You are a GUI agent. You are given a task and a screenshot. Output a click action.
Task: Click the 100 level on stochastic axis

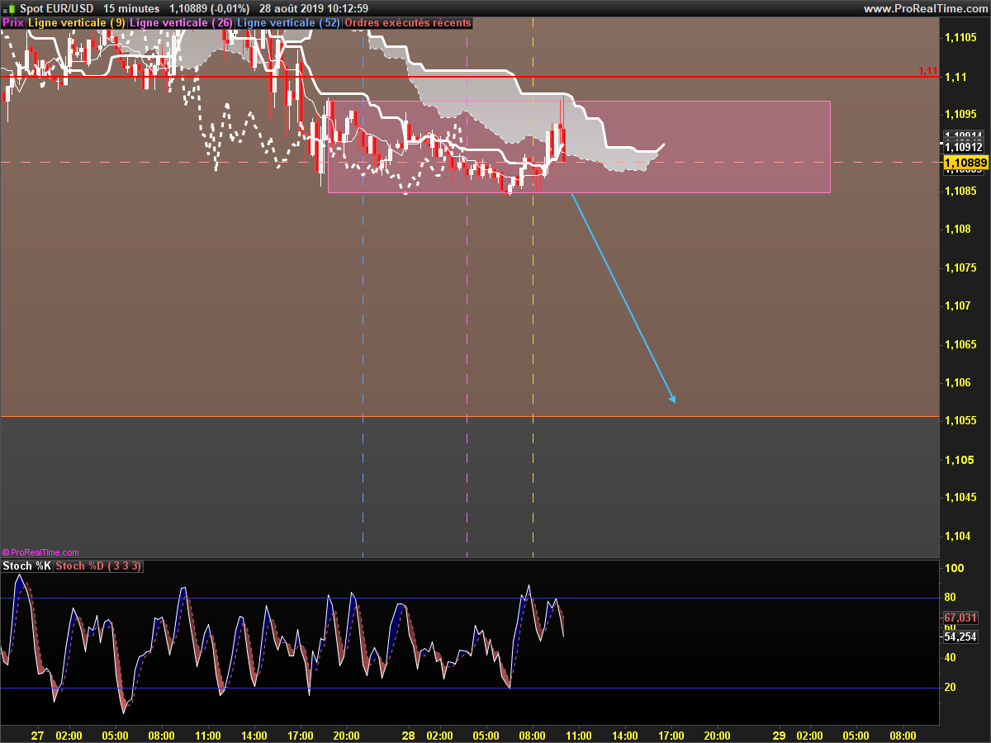(954, 569)
